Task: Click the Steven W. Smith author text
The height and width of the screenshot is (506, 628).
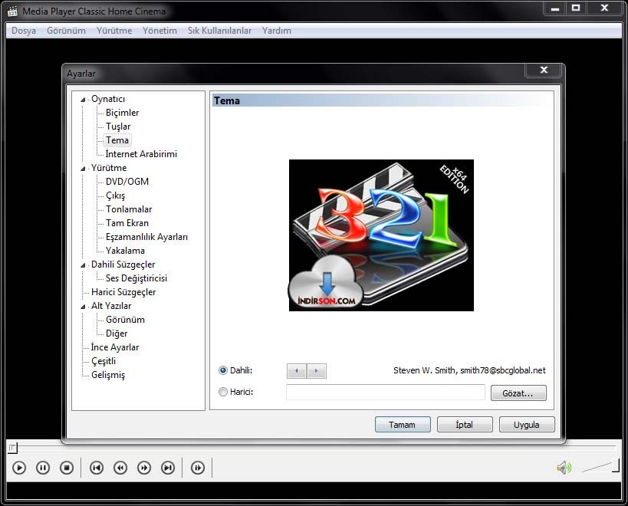Action: [469, 370]
